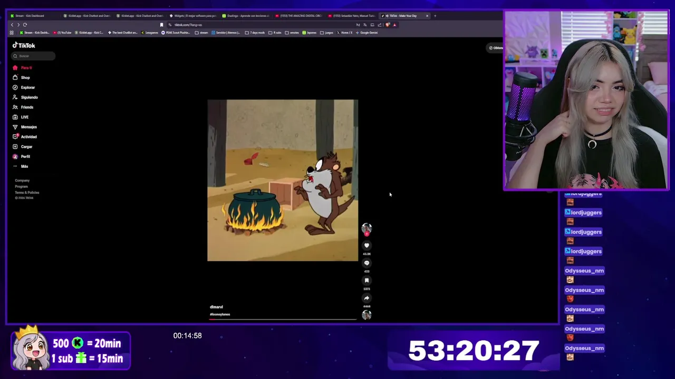675x379 pixels.
Task: Open Actividad notifications
Action: coord(25,137)
